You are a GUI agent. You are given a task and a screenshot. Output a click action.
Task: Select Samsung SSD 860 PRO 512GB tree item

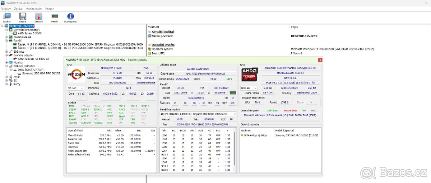(x=41, y=73)
